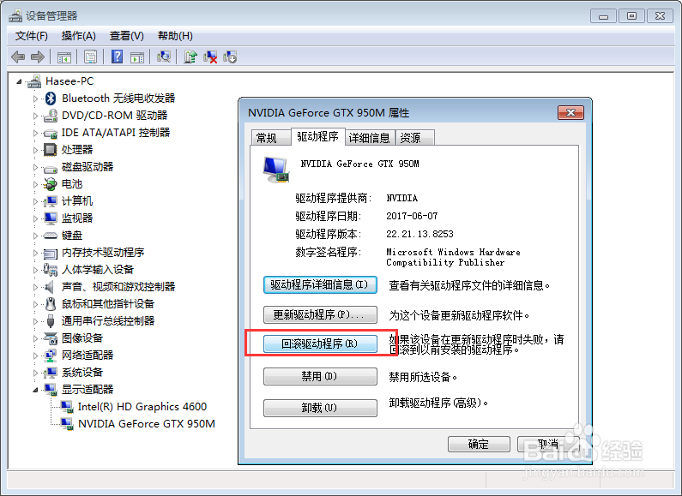Select the 电池 tree item
Image resolution: width=682 pixels, height=496 pixels.
coord(72,184)
